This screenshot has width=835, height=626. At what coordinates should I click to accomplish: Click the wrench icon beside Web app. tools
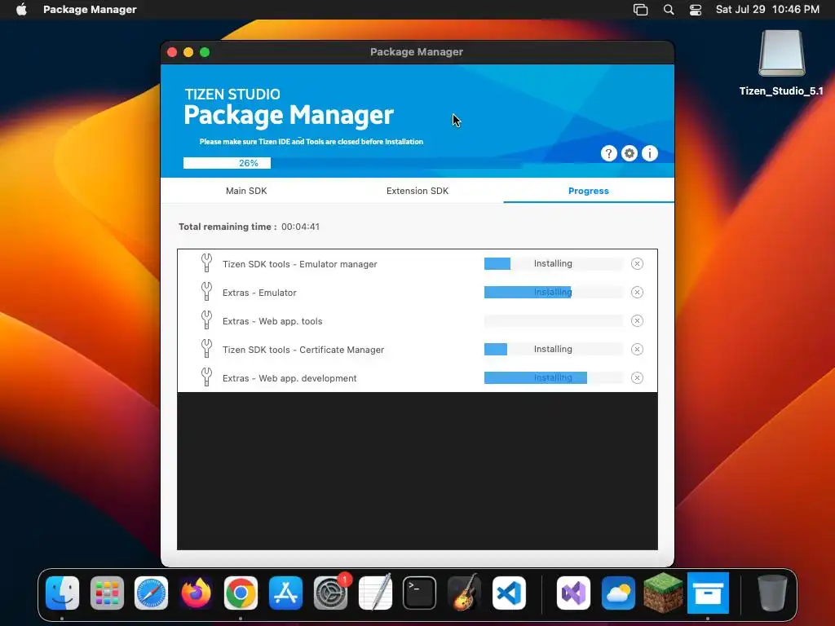pyautogui.click(x=206, y=320)
